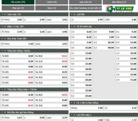
Task: Open the Tỉ Lệ Kèo site logo
Action: click(119, 8)
